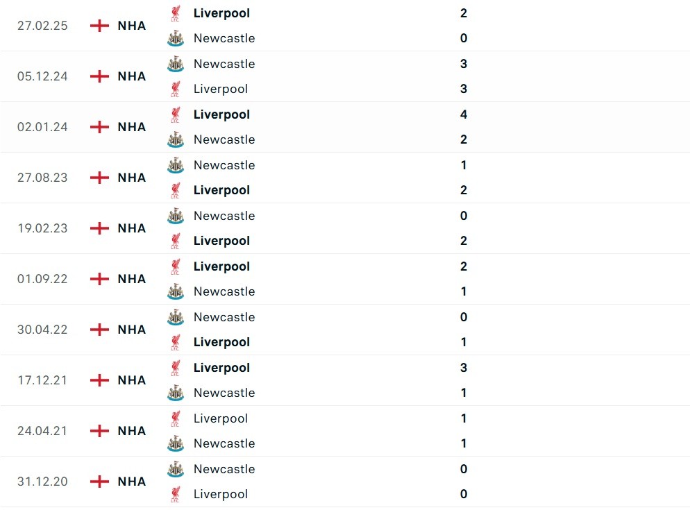Click Liverpool crest in 17.12.21 match
The height and width of the screenshot is (510, 690).
point(176,368)
